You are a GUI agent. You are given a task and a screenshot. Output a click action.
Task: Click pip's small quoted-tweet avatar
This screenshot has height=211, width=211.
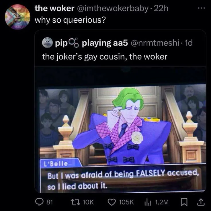click(x=47, y=43)
